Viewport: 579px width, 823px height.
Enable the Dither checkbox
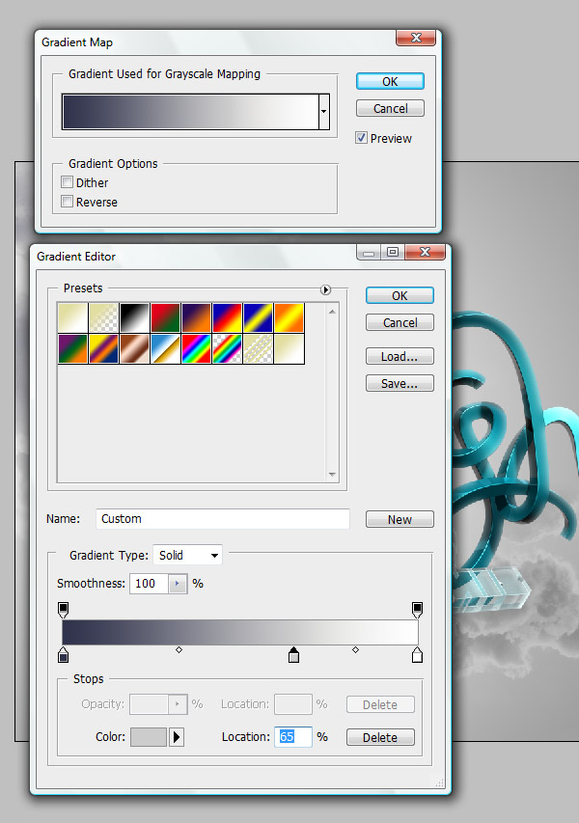click(x=67, y=182)
